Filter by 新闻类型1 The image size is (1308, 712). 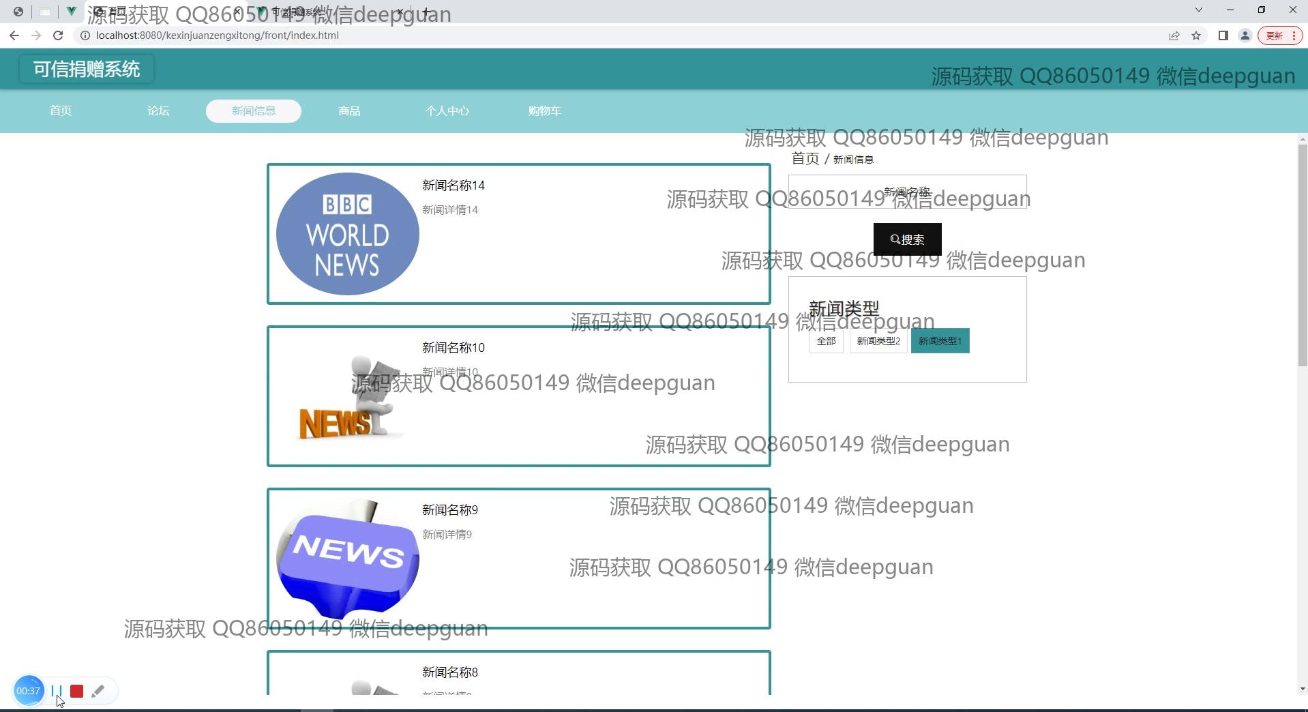[940, 341]
